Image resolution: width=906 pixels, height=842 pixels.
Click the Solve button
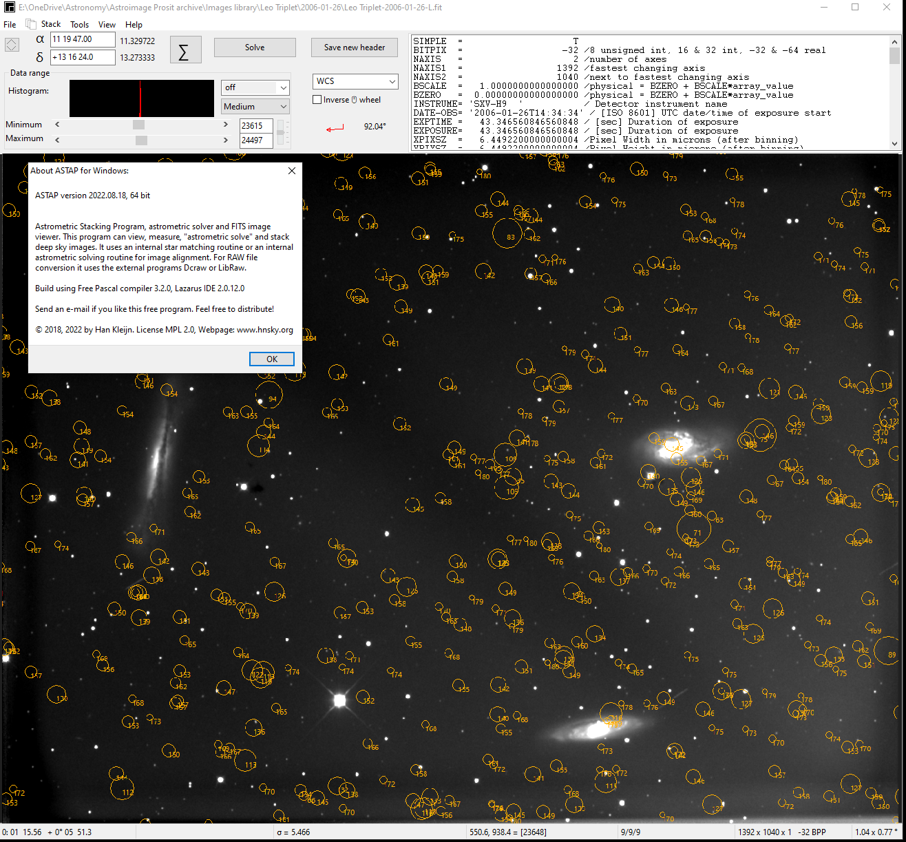[255, 48]
